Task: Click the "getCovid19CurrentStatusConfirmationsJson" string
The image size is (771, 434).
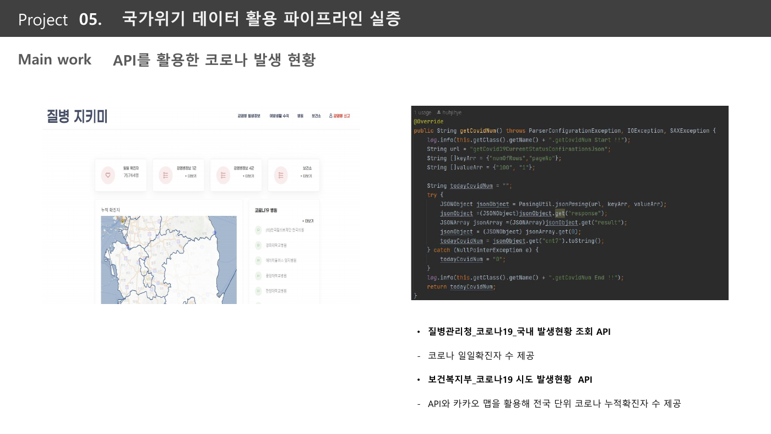Action: (540, 149)
